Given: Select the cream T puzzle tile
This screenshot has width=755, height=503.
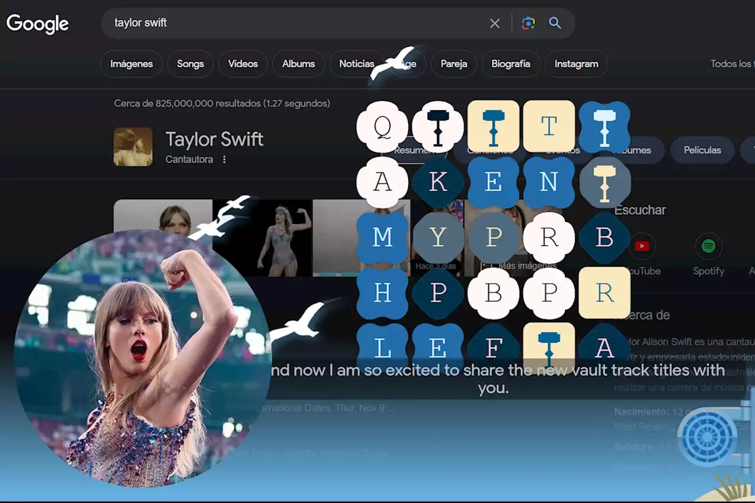Looking at the screenshot, I should pos(549,126).
